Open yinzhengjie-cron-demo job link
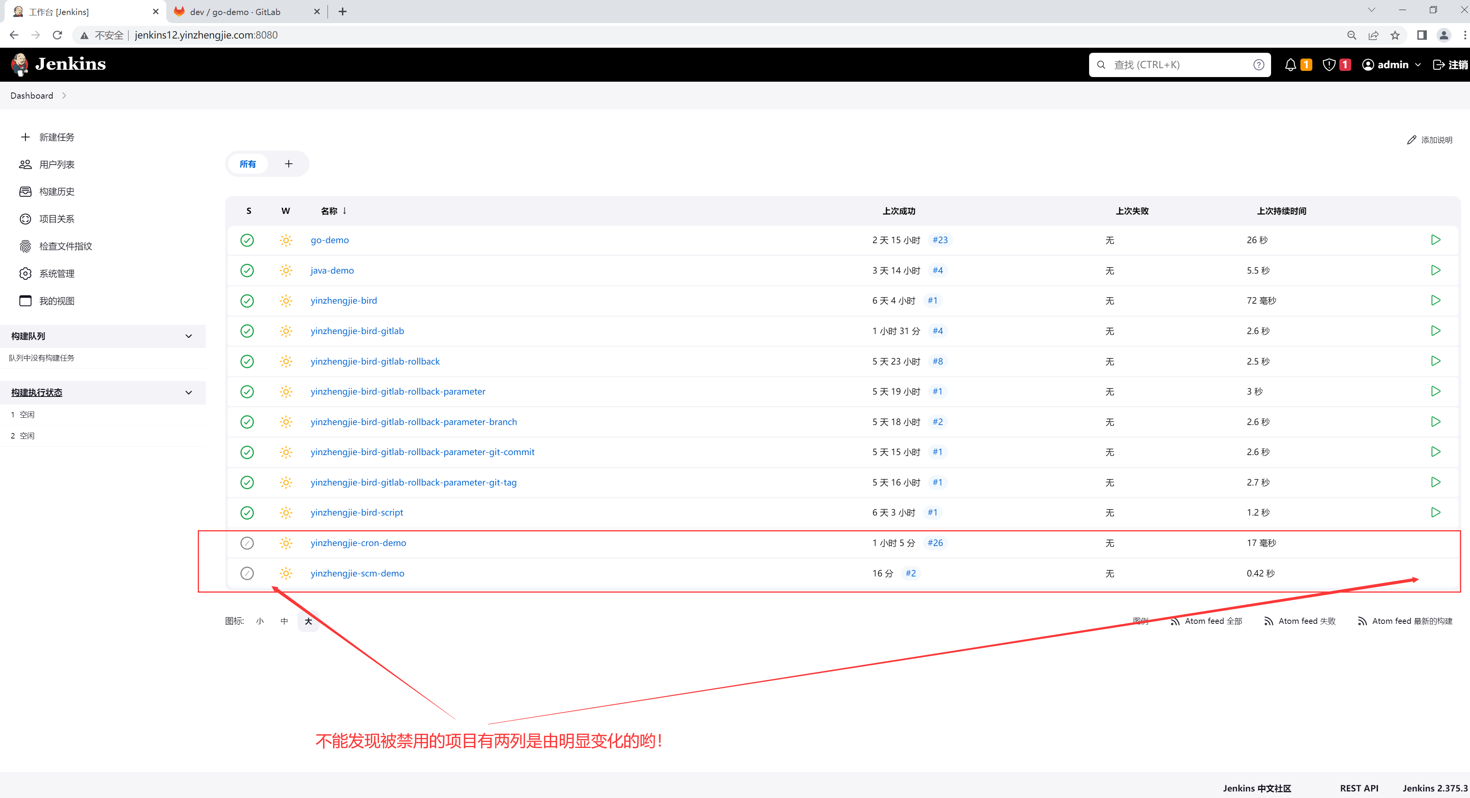 click(358, 543)
